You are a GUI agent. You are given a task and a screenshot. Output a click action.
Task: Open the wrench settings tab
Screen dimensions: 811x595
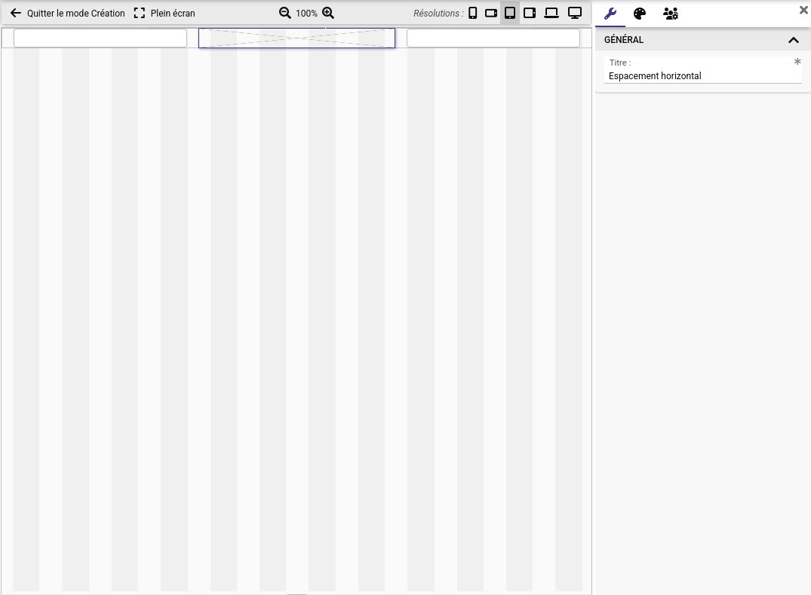(x=610, y=14)
